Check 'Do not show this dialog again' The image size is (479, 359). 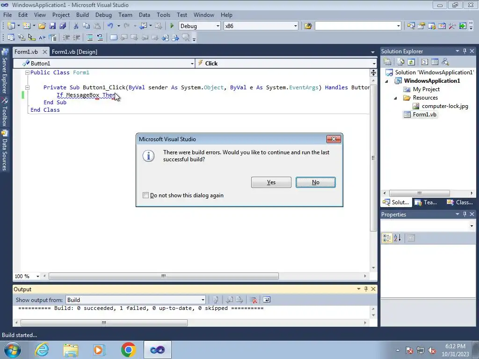(146, 195)
